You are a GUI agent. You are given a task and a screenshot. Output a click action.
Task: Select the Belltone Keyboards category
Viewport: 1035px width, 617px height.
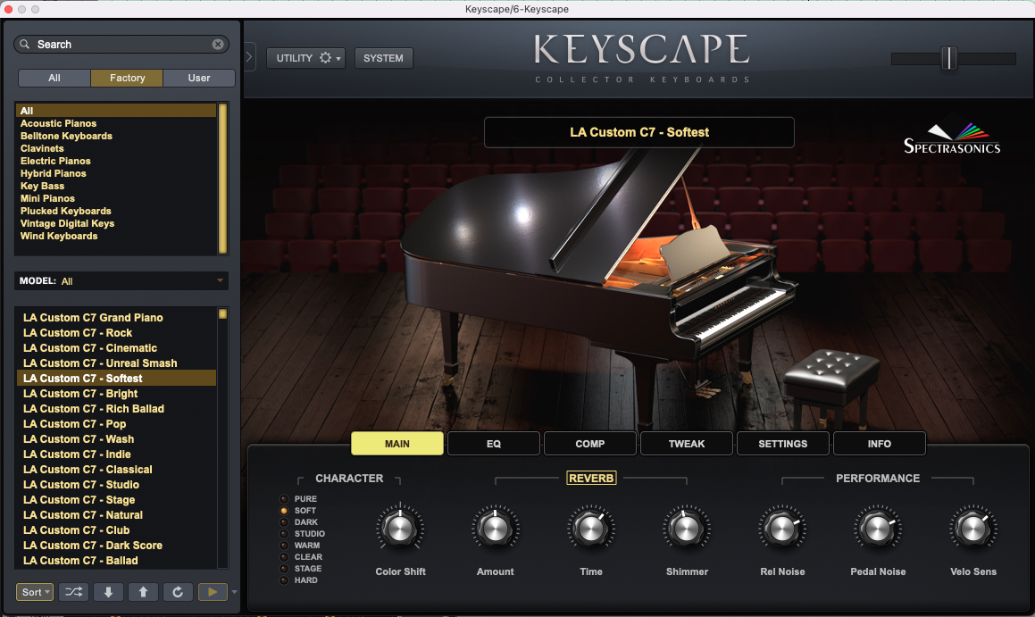pos(66,136)
